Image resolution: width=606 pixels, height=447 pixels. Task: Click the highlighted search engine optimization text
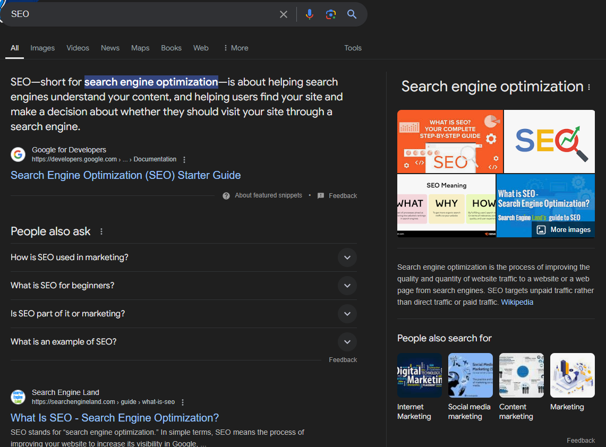point(151,82)
